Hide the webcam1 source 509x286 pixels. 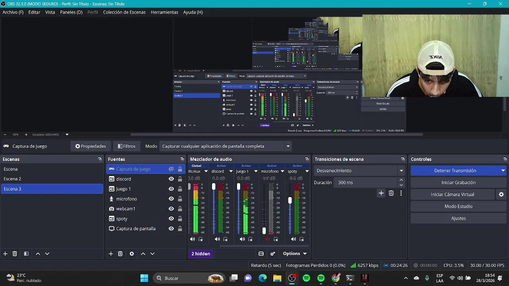coord(171,209)
